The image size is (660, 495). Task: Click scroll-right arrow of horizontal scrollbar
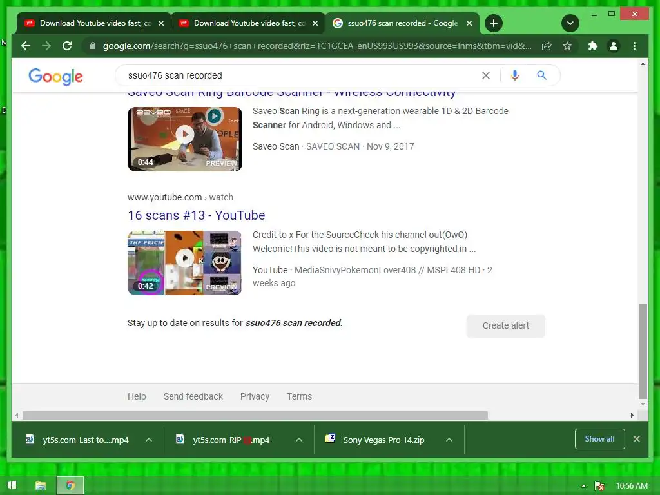[x=632, y=416]
